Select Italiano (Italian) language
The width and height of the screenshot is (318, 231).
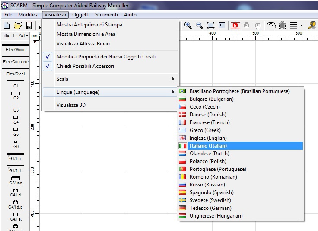pos(241,146)
